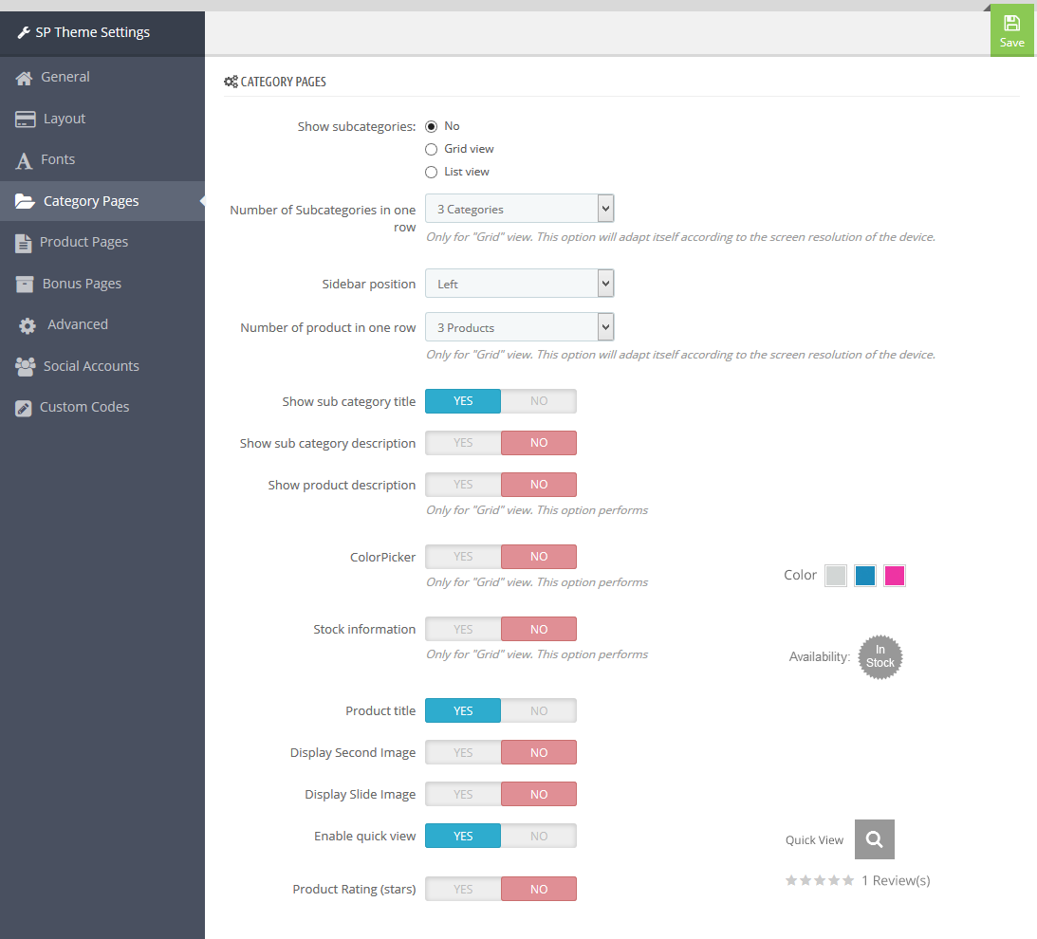This screenshot has width=1037, height=939.
Task: Click the 'Quick View' preview label
Action: click(814, 839)
